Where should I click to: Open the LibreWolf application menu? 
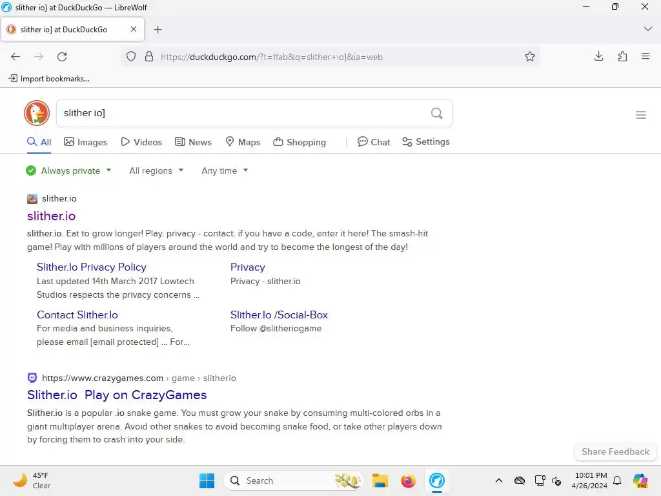(x=646, y=56)
